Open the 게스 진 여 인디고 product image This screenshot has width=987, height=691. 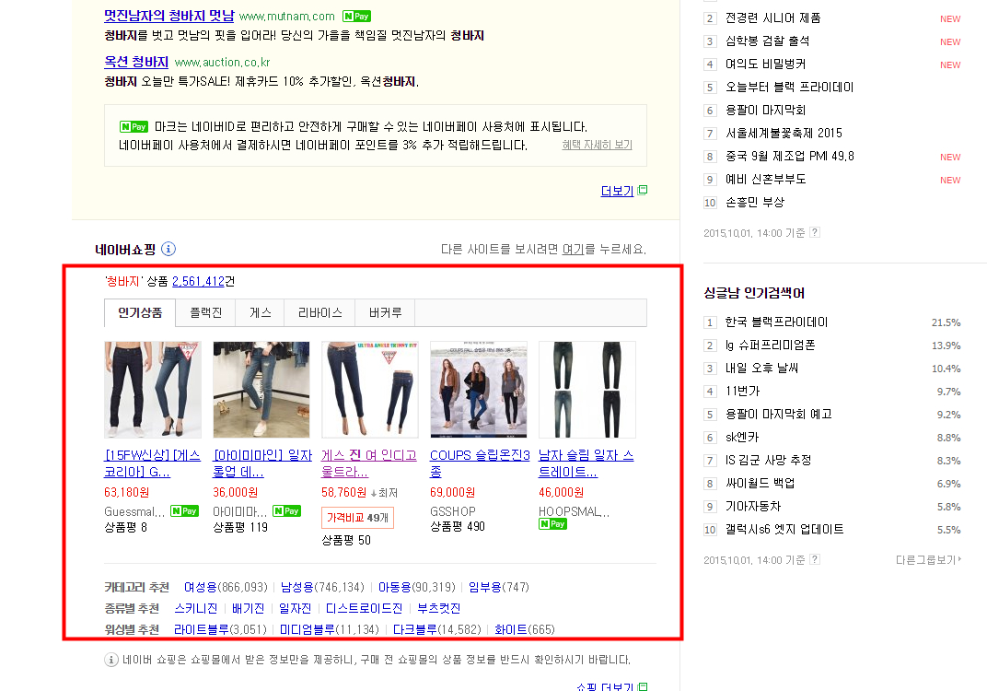[370, 390]
